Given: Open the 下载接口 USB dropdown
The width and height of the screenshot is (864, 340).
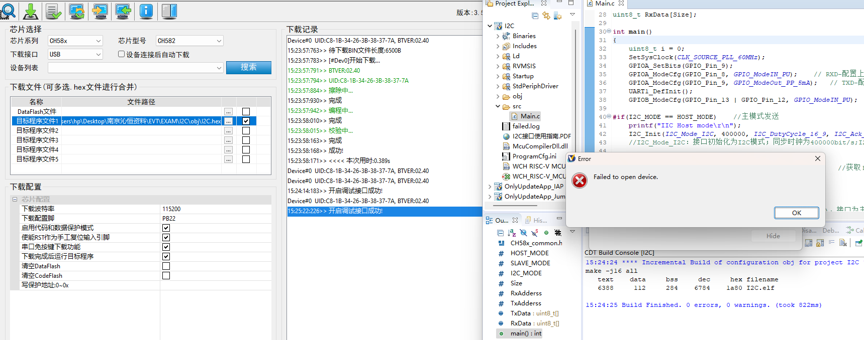Looking at the screenshot, I should tap(75, 54).
